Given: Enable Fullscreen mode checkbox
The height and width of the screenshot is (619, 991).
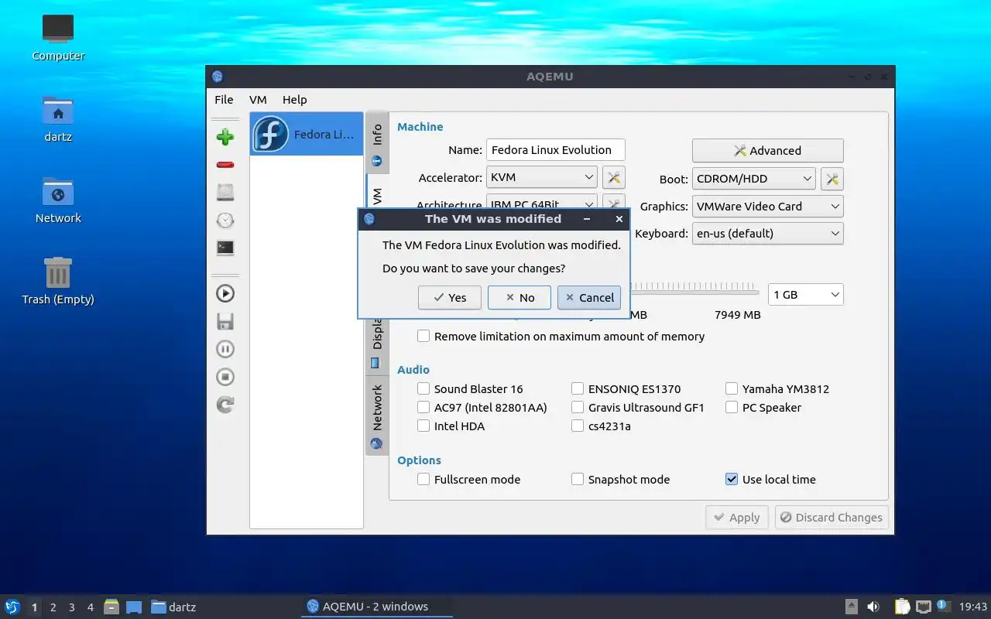Looking at the screenshot, I should 423,479.
